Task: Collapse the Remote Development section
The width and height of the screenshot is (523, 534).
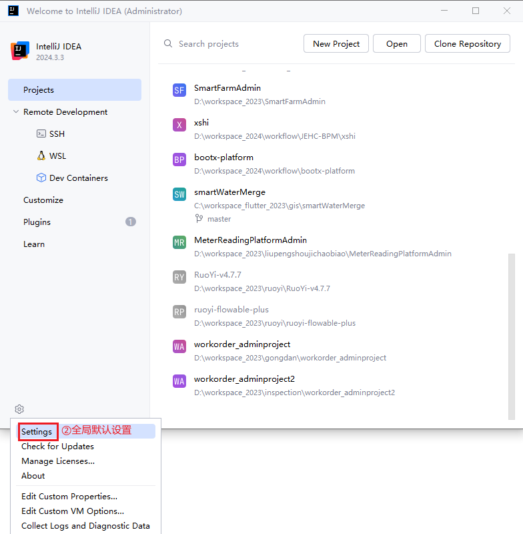Action: 15,111
